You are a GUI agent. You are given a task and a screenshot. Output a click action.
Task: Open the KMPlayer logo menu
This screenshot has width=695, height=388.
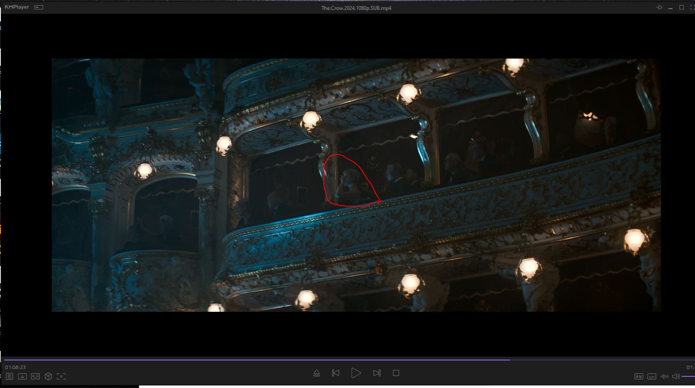click(x=16, y=7)
